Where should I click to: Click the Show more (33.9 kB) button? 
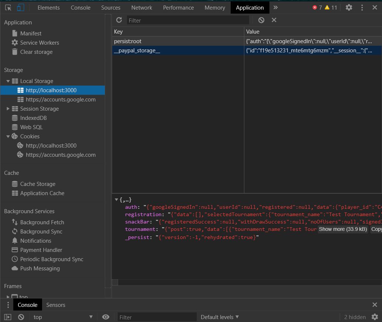coord(343,229)
